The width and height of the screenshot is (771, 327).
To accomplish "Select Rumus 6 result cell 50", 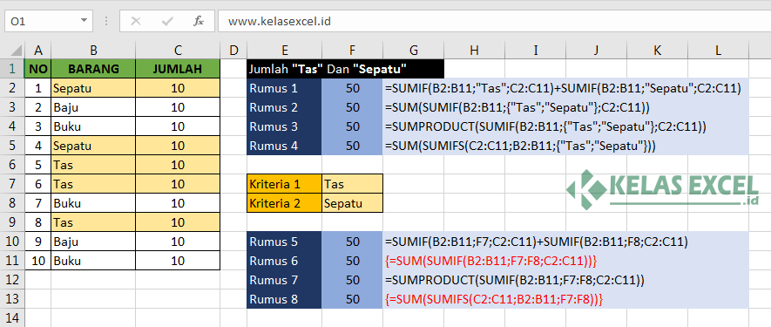I will (x=352, y=261).
